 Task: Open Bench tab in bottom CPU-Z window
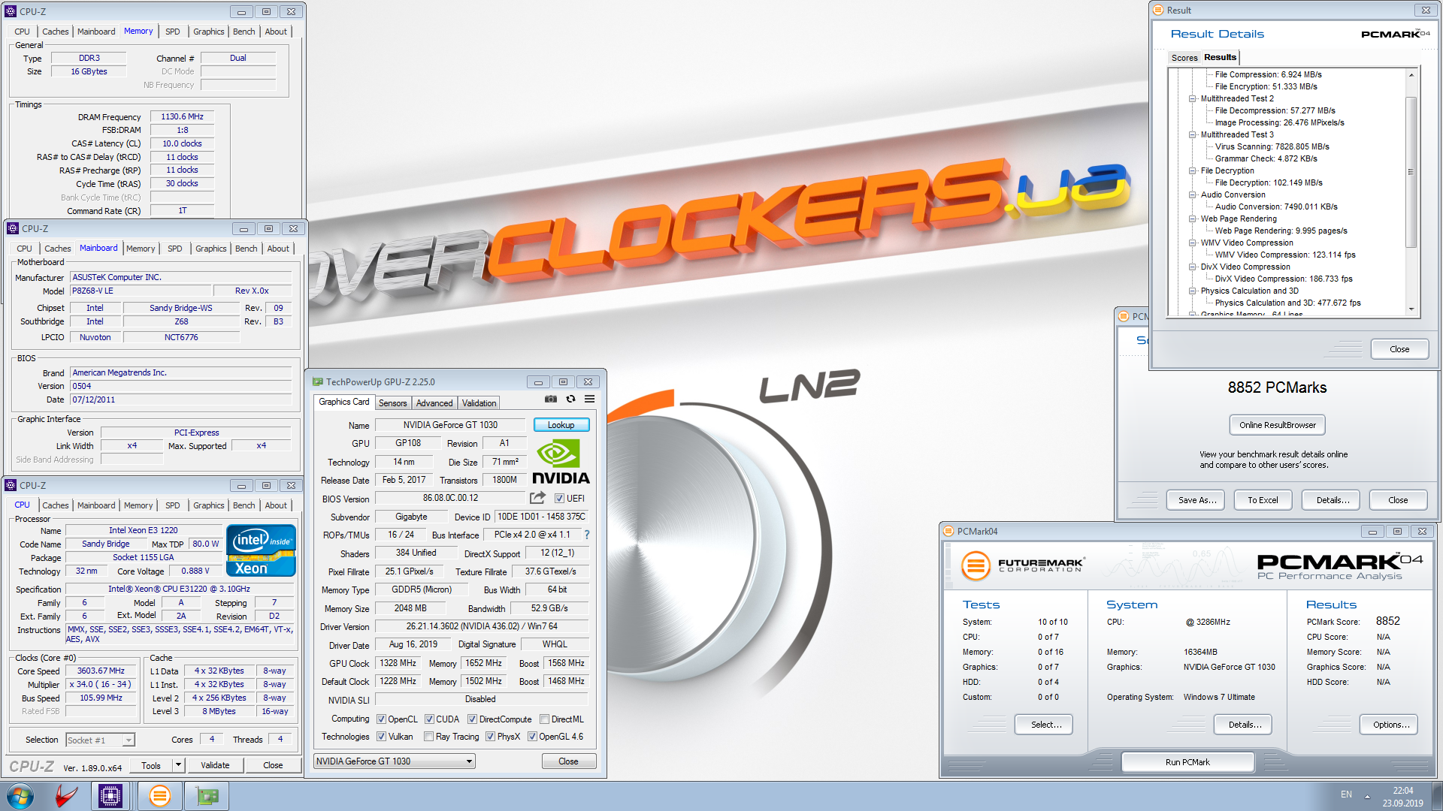[x=244, y=505]
